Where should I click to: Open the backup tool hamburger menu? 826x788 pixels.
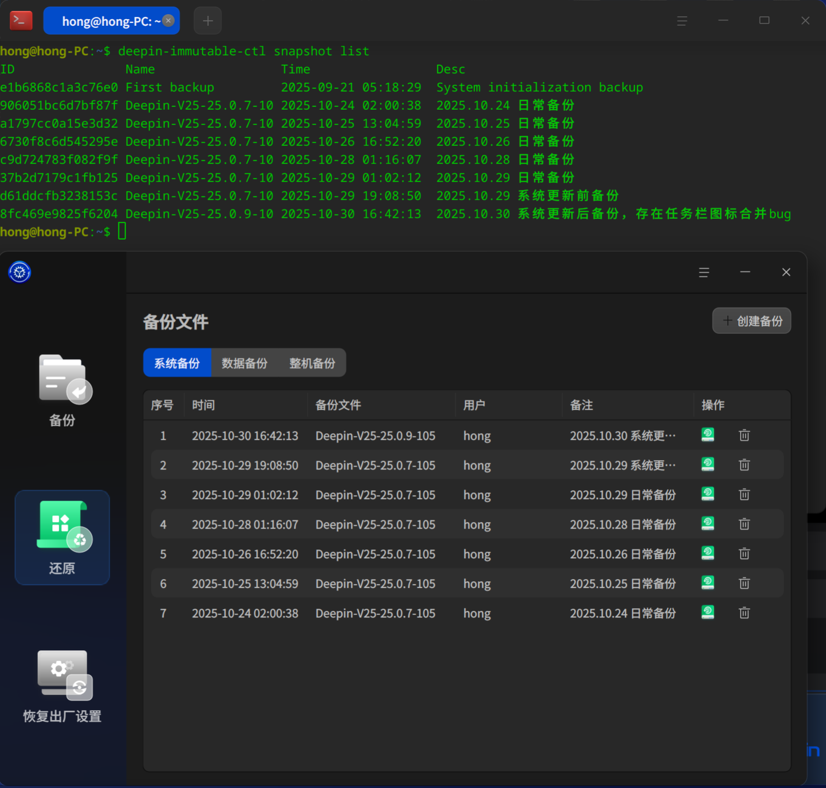704,273
